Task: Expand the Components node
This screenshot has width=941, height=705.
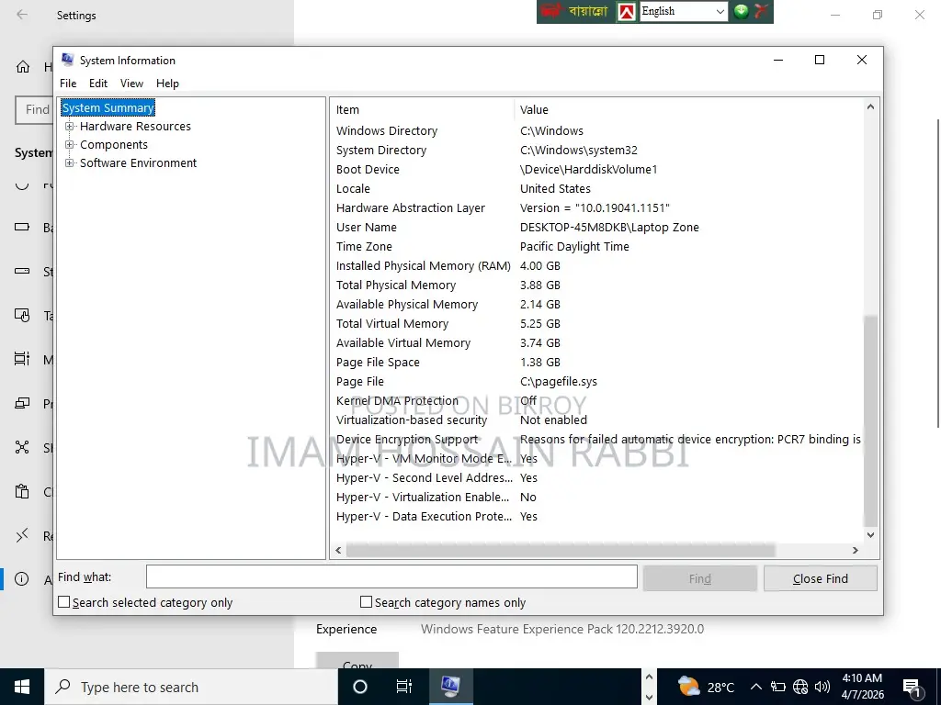Action: [x=70, y=144]
